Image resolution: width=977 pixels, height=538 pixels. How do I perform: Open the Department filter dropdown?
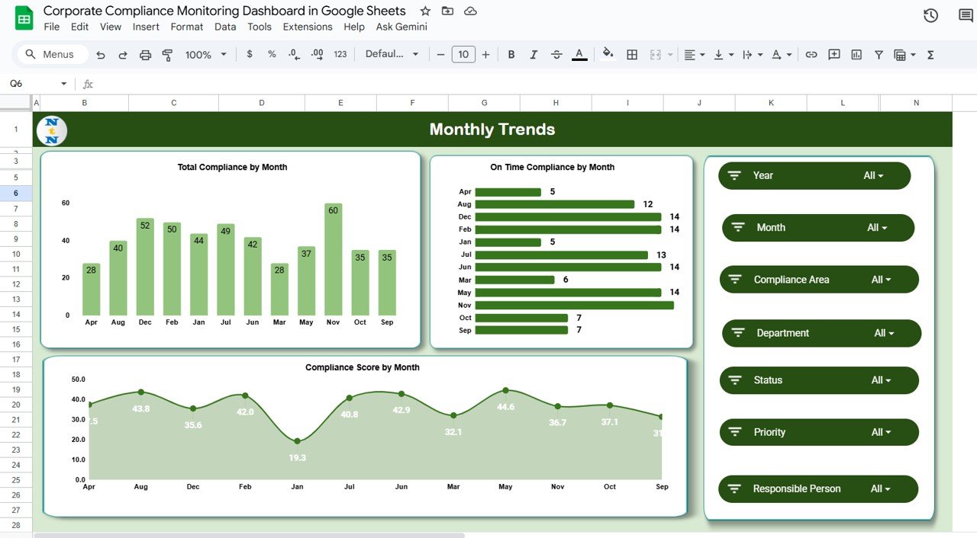pyautogui.click(x=884, y=333)
